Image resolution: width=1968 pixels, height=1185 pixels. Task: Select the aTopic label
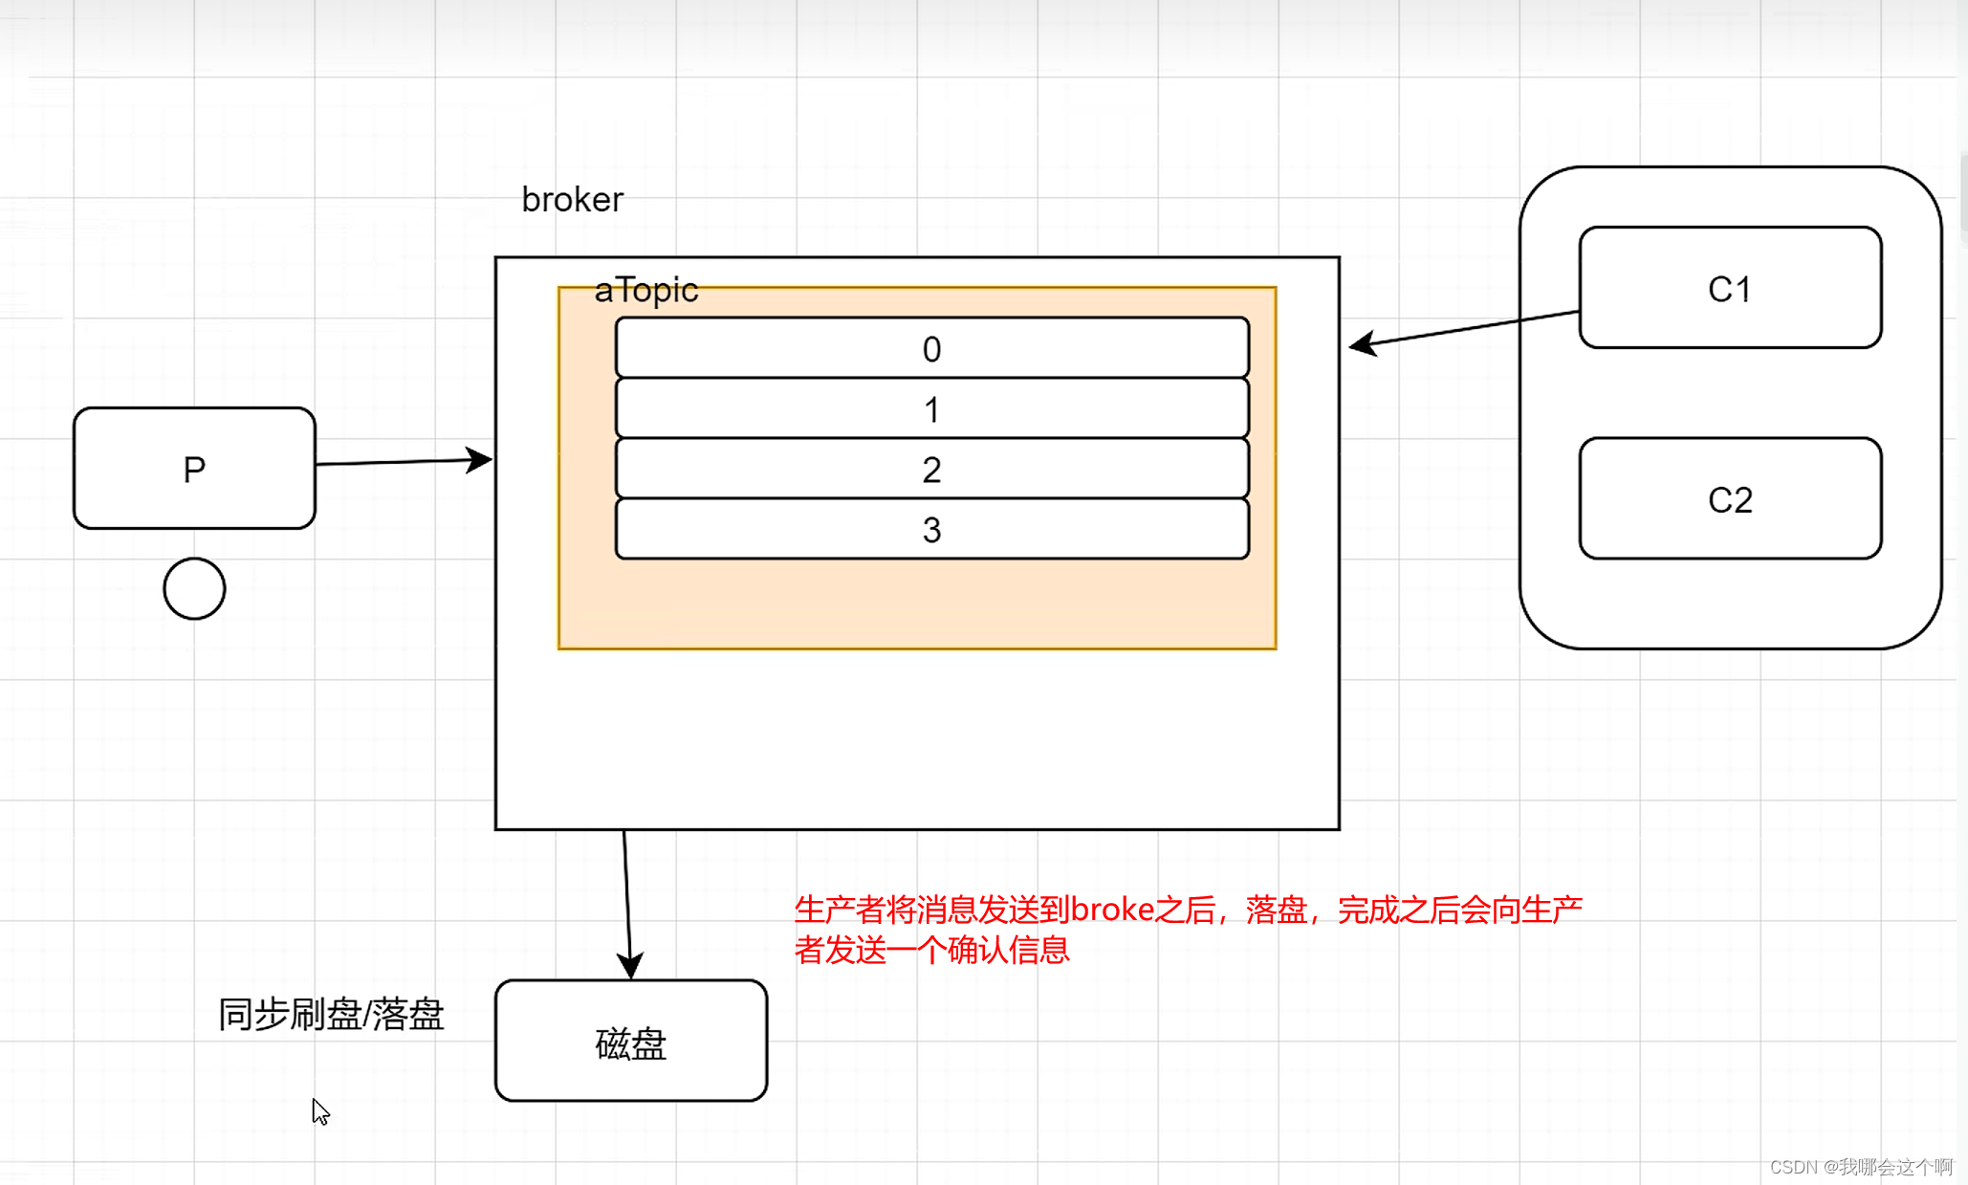[x=646, y=290]
